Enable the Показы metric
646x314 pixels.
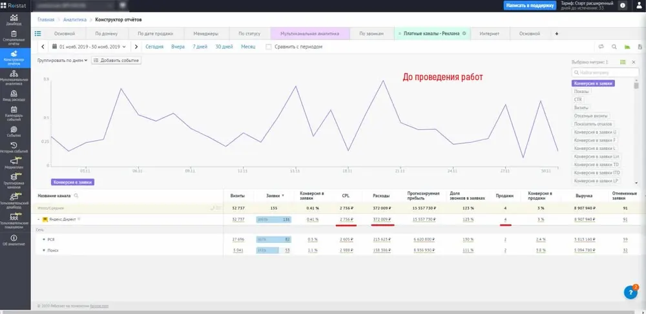point(581,92)
